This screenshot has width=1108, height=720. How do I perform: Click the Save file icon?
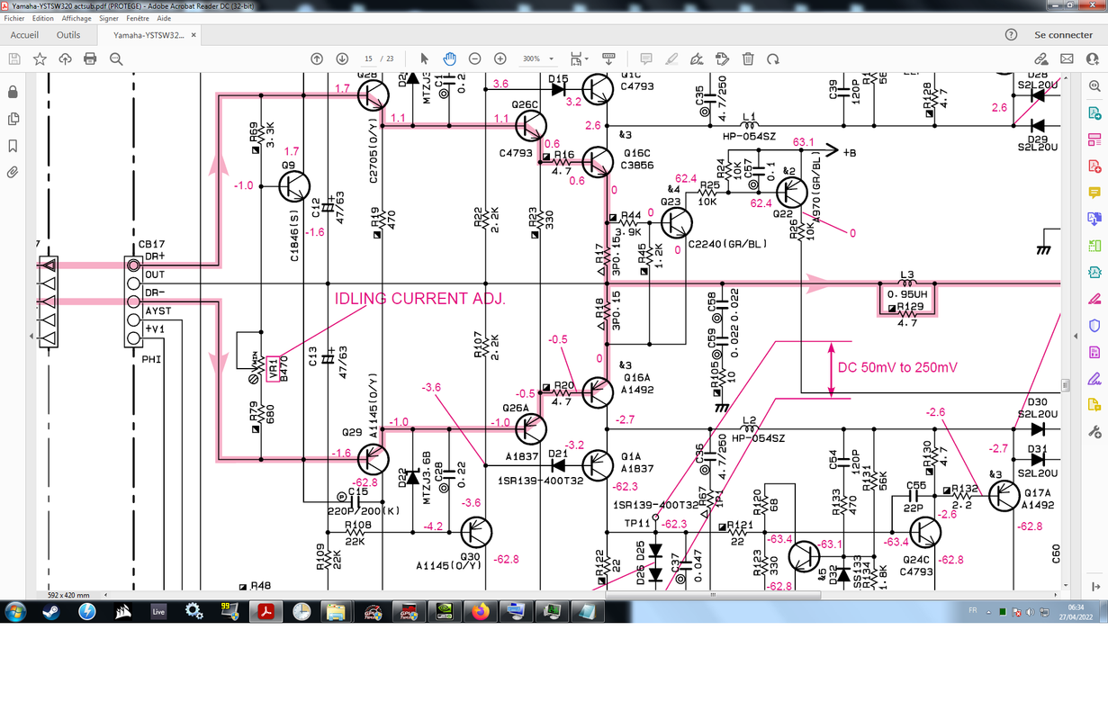pyautogui.click(x=14, y=58)
